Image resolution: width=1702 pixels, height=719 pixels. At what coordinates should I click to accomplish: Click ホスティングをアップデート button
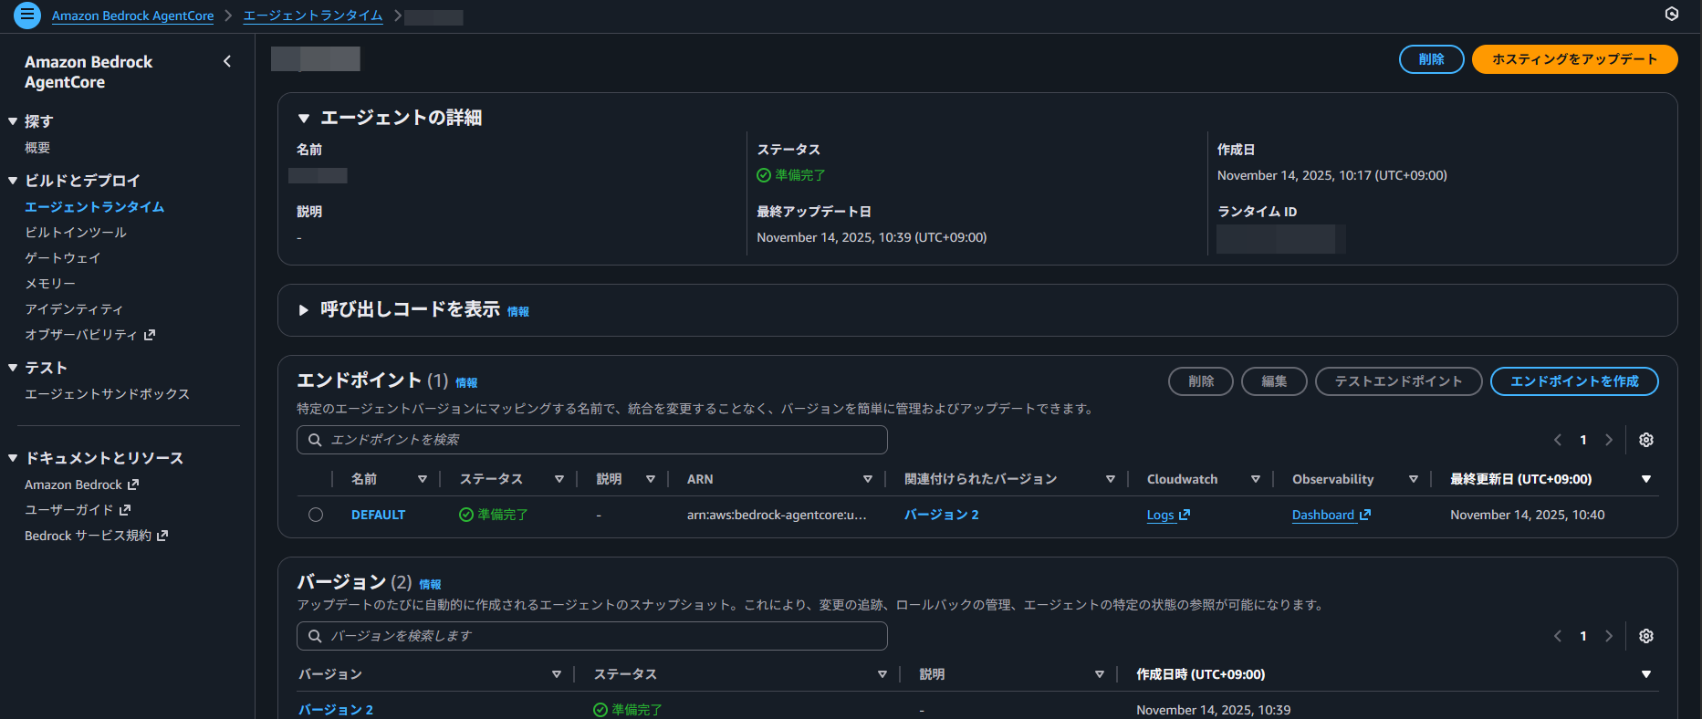click(1575, 59)
